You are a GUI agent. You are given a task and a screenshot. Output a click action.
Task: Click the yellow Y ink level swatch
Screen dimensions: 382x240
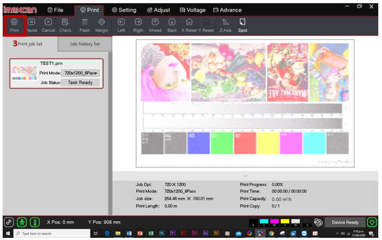[x=285, y=222]
